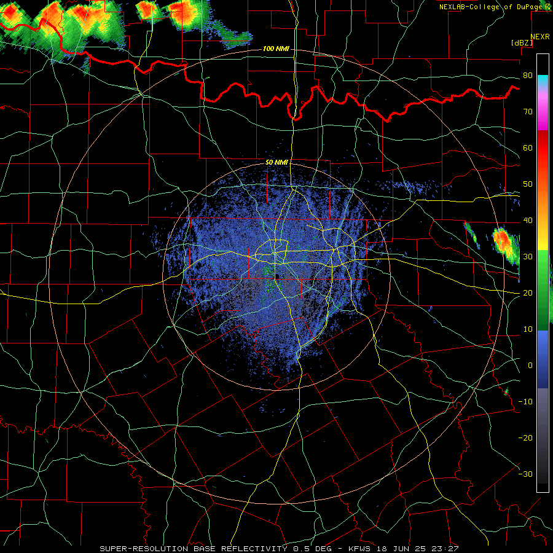This screenshot has height=553, width=553.
Task: Click the -10 value on the dBZ scale
Action: [525, 402]
